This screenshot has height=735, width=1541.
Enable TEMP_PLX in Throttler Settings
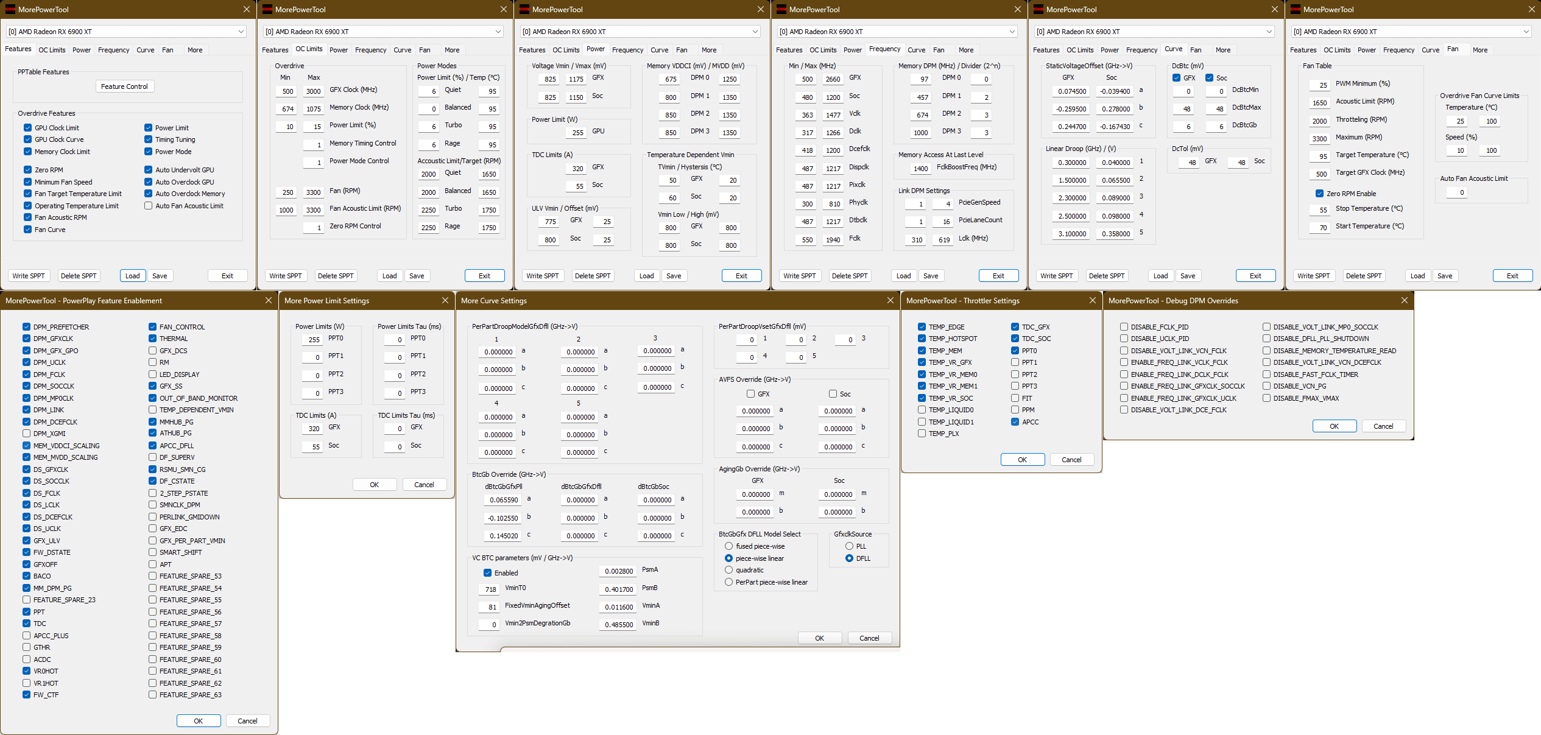click(922, 434)
